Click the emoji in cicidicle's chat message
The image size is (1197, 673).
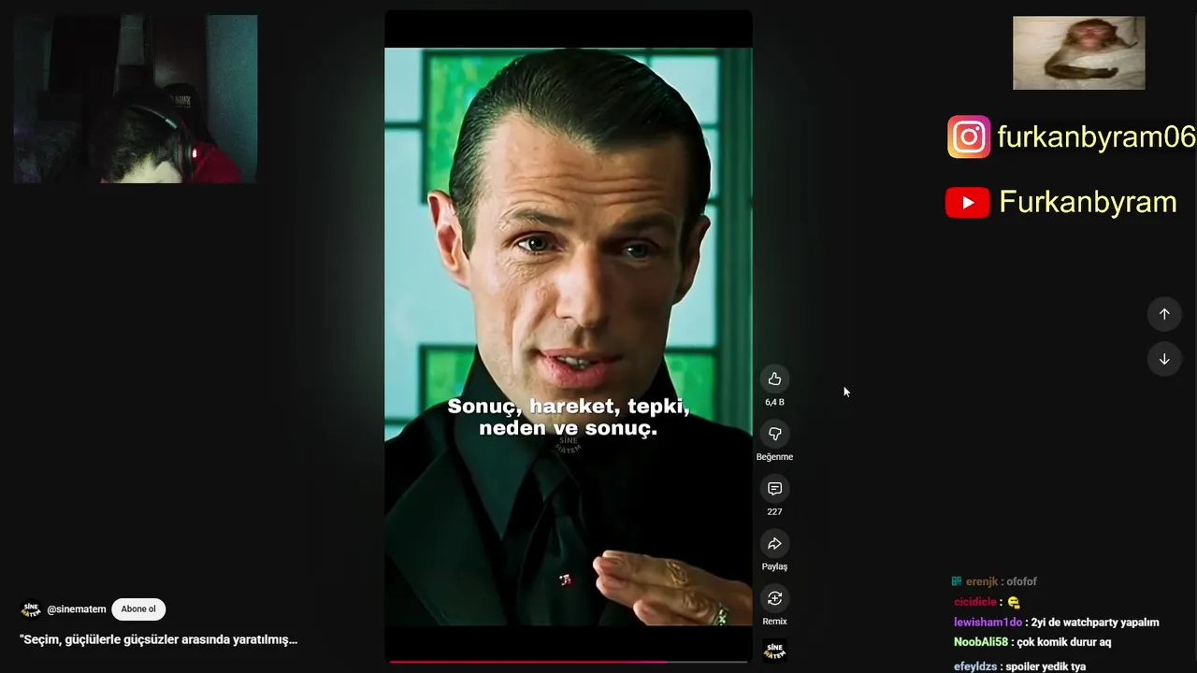(x=1014, y=603)
